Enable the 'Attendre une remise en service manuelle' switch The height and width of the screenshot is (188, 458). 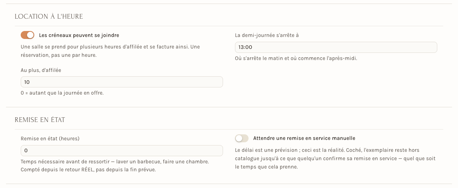(x=242, y=138)
